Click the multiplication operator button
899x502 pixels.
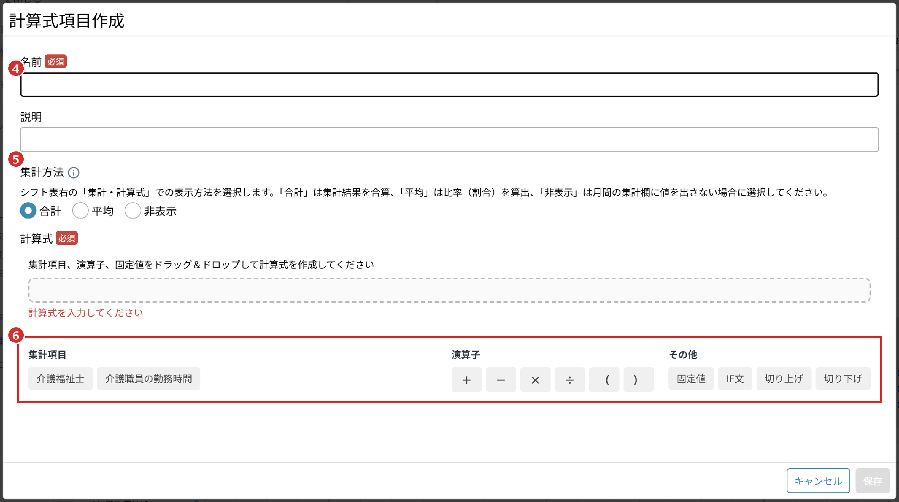535,380
